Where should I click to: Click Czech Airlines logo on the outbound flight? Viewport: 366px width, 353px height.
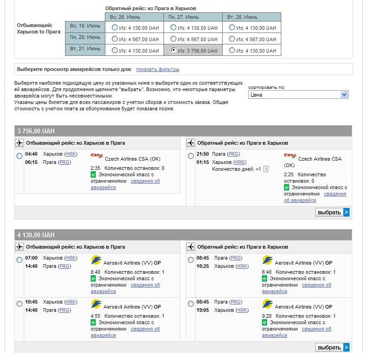point(97,156)
